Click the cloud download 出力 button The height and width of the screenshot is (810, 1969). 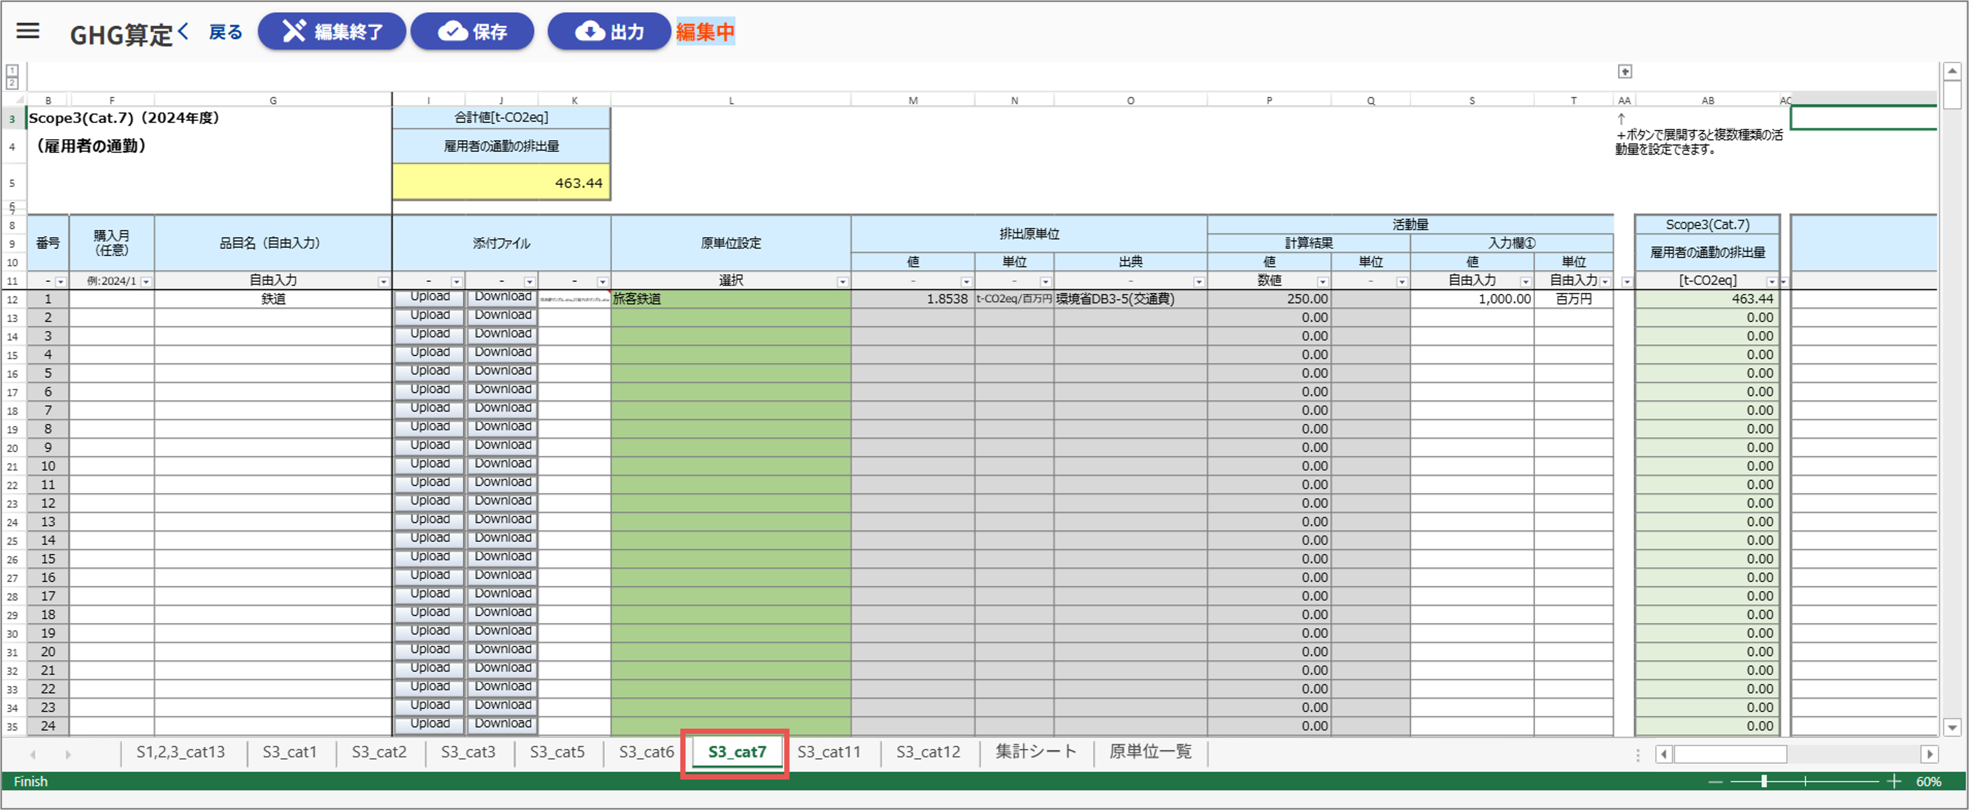coord(608,31)
